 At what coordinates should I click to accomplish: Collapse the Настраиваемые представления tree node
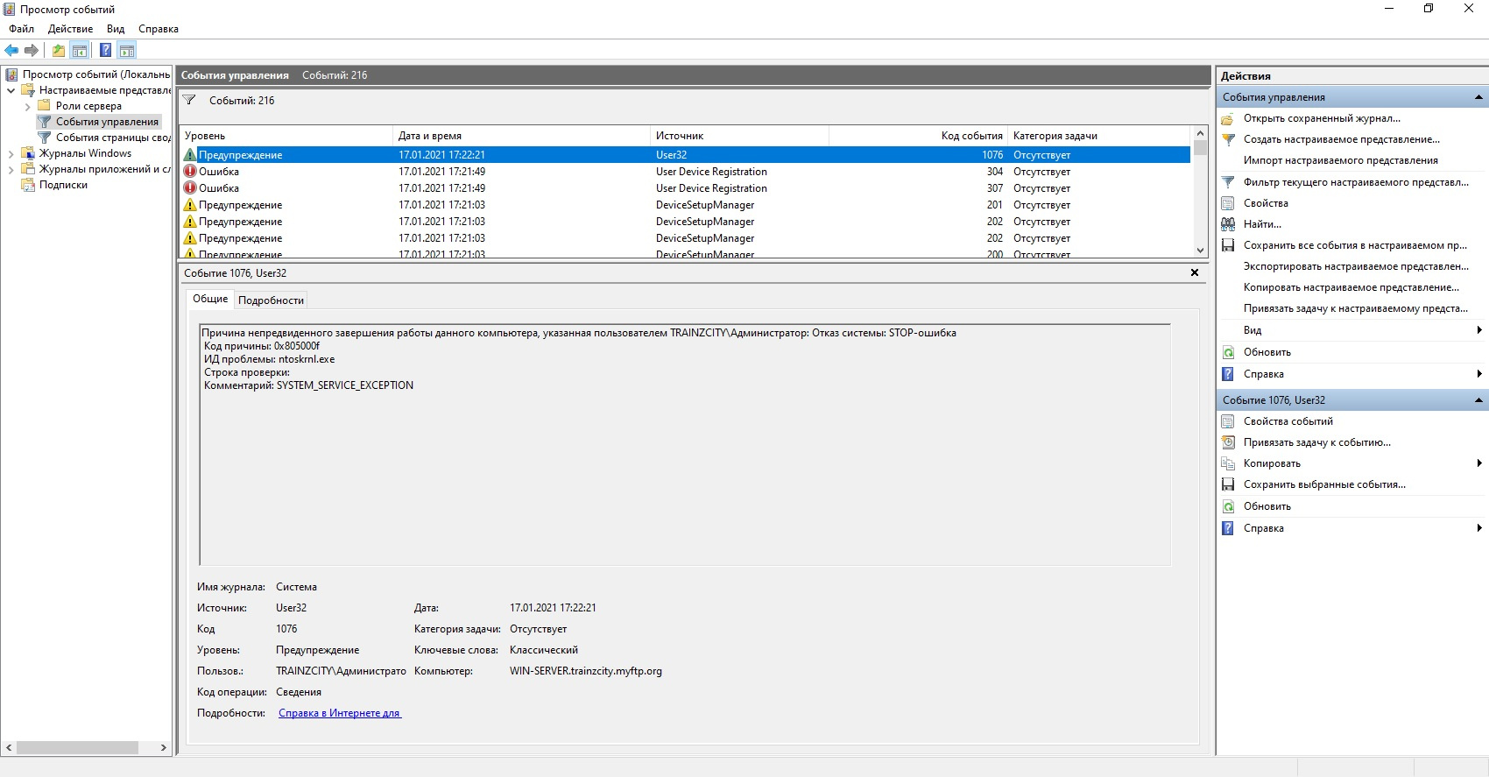11,90
